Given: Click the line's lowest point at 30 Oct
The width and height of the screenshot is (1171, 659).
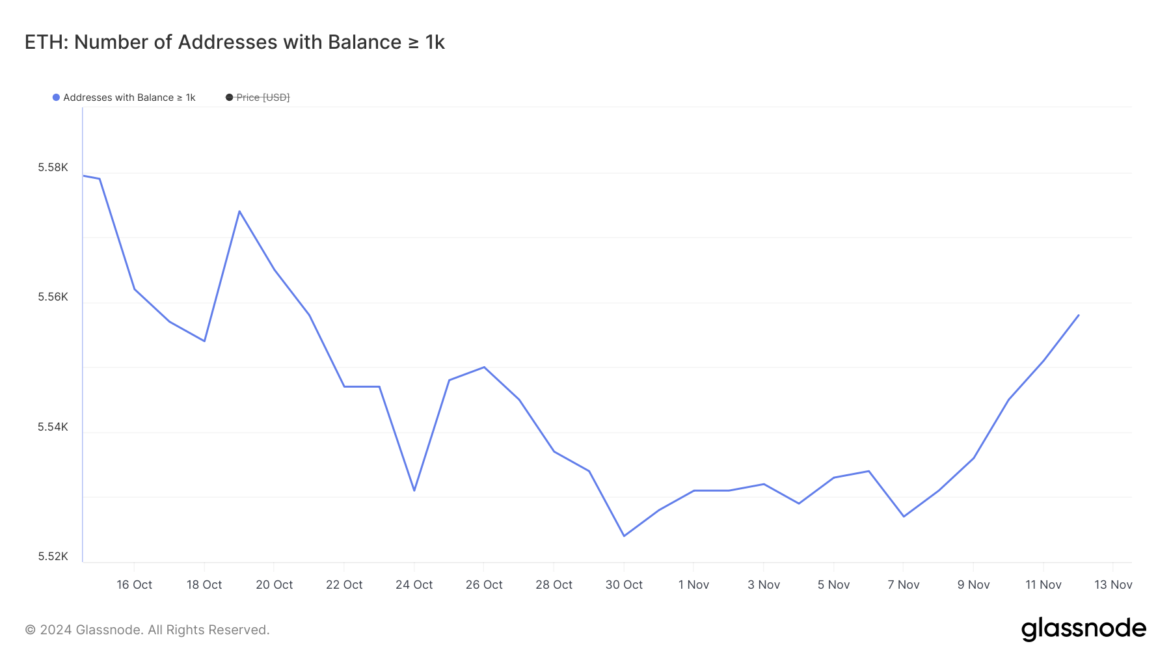Looking at the screenshot, I should click(x=624, y=536).
